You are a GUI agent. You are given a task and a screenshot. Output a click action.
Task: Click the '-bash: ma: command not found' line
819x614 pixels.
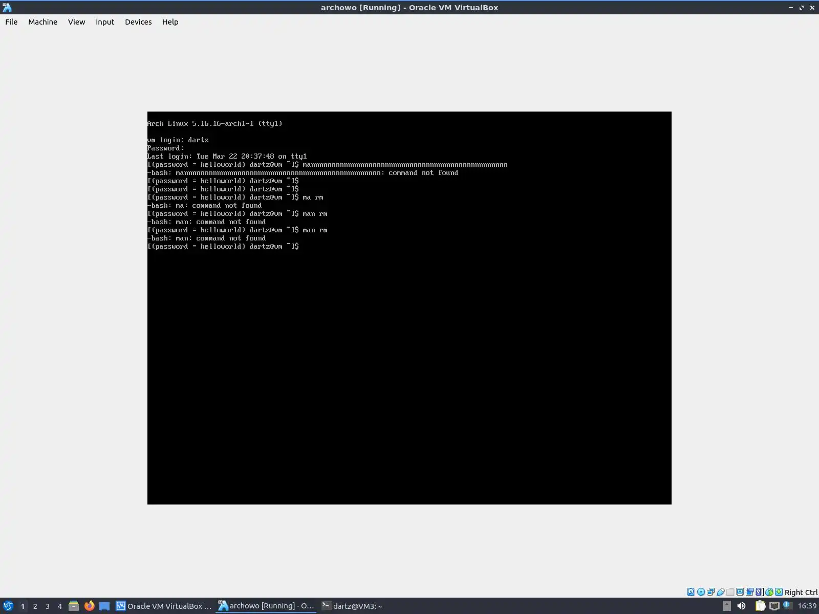coord(205,205)
